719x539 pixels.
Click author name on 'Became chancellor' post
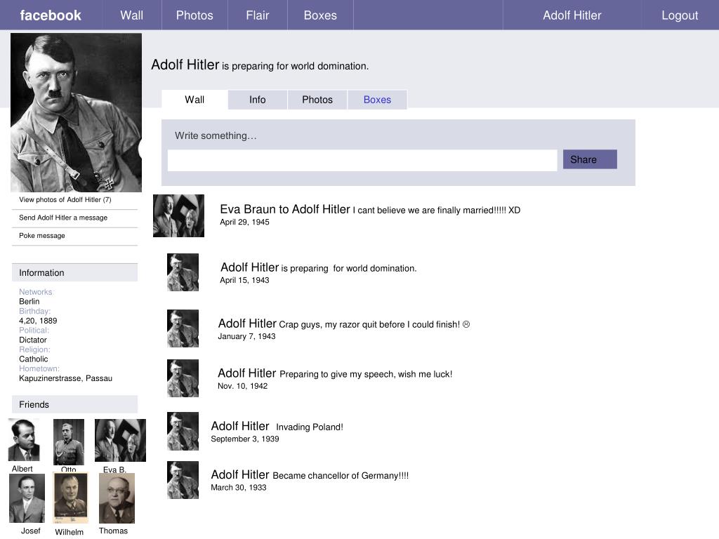240,474
